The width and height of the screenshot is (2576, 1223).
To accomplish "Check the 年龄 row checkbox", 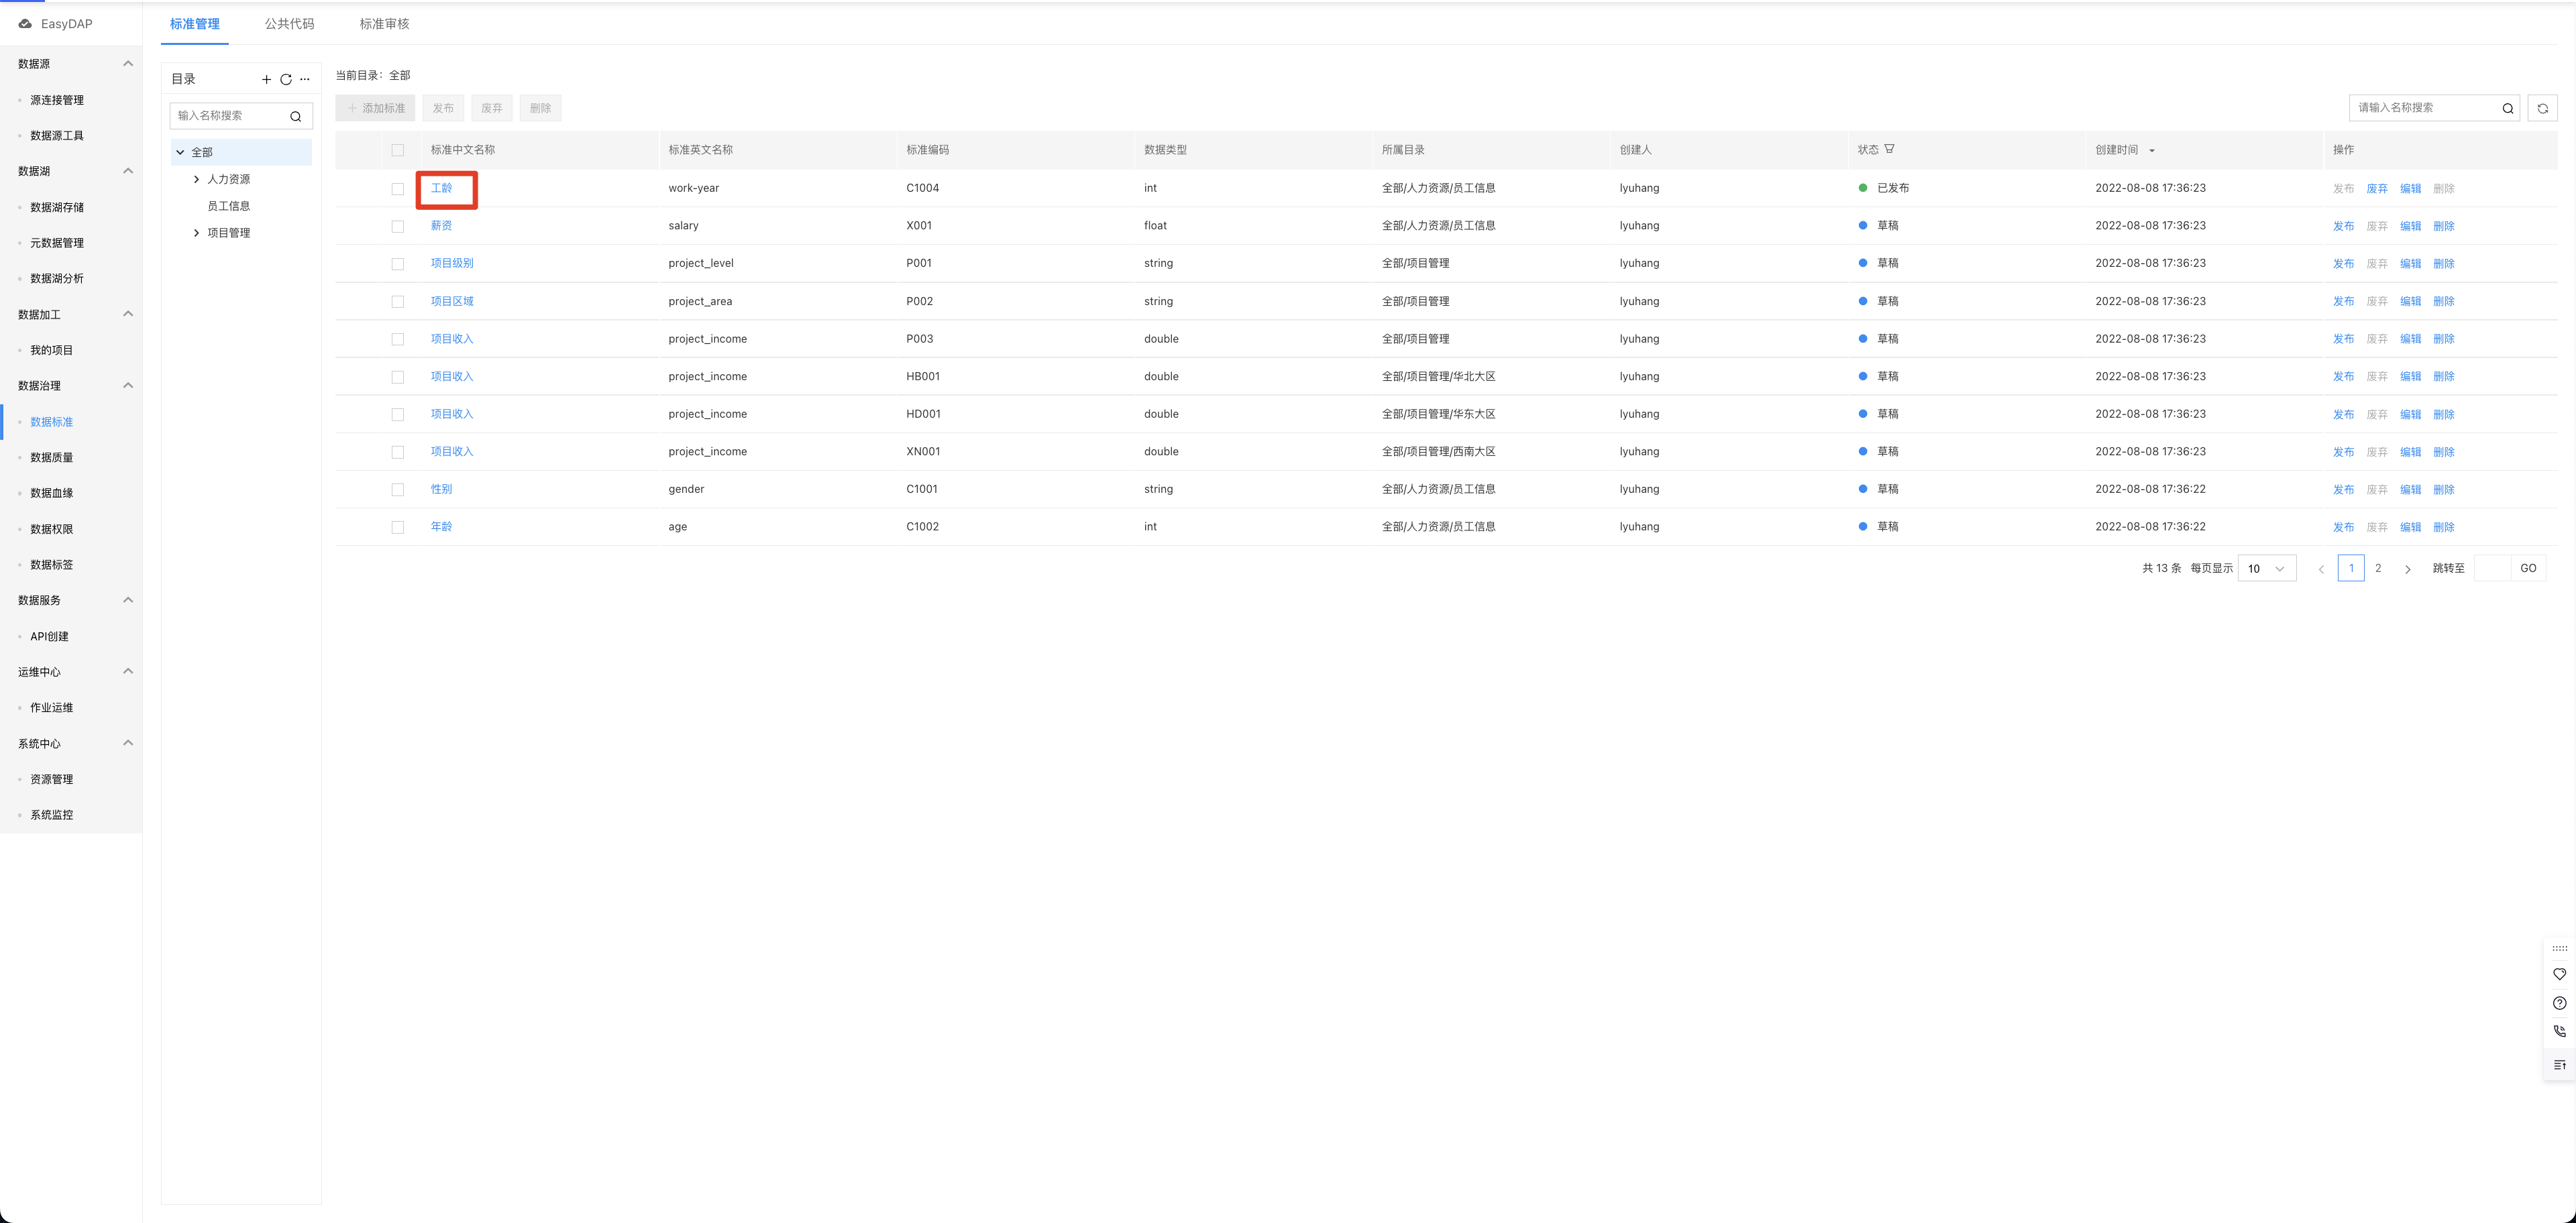I will 398,528.
